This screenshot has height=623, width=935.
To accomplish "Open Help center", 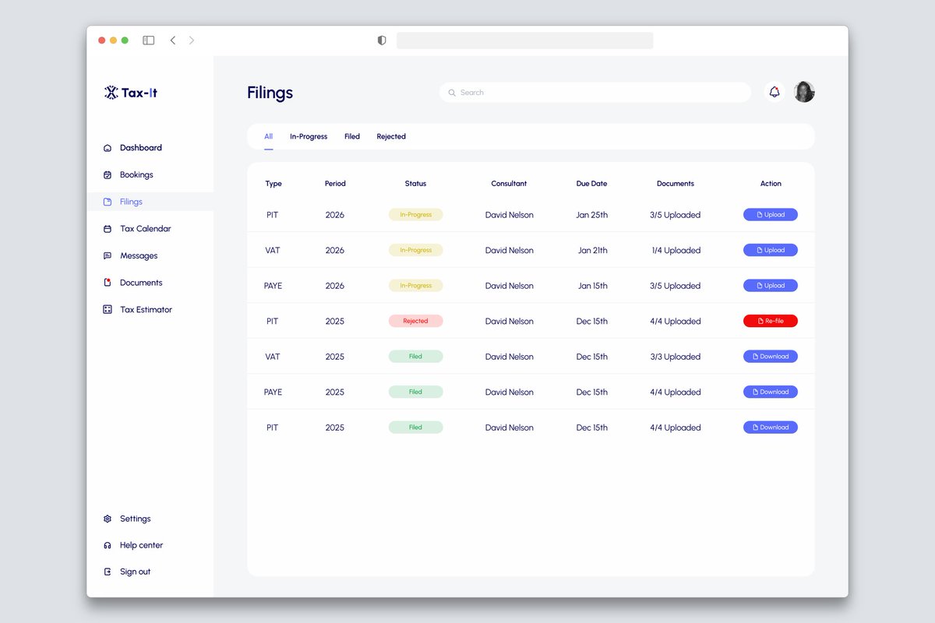I will pyautogui.click(x=141, y=545).
